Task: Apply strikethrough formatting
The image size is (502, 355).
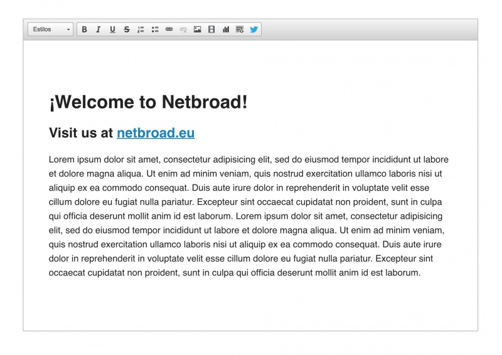Action: (127, 29)
